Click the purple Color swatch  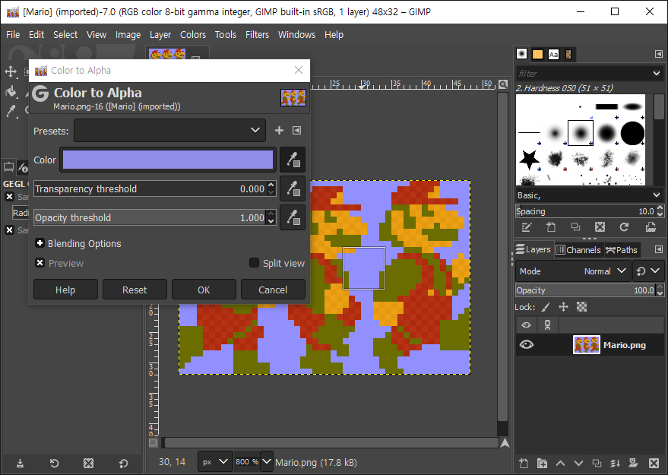click(x=168, y=160)
